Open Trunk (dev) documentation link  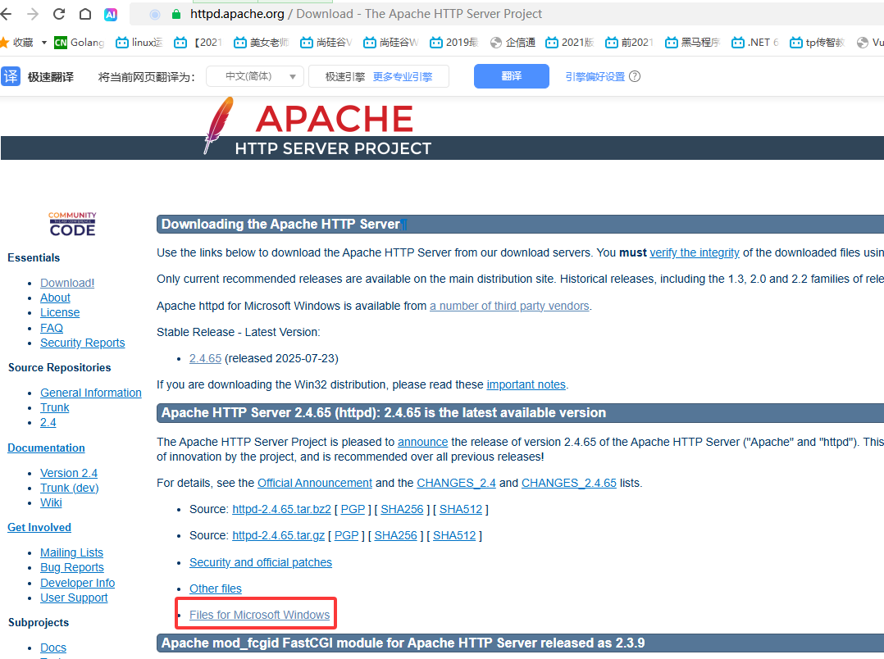(x=70, y=488)
